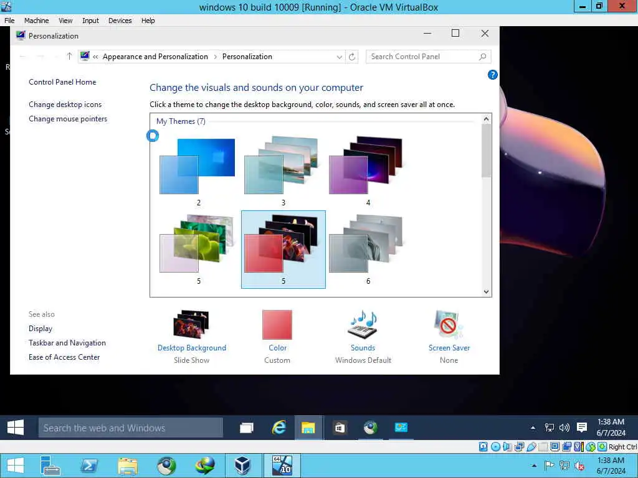Open host Server Manager taskbar icon
Image resolution: width=638 pixels, height=478 pixels.
(x=50, y=466)
